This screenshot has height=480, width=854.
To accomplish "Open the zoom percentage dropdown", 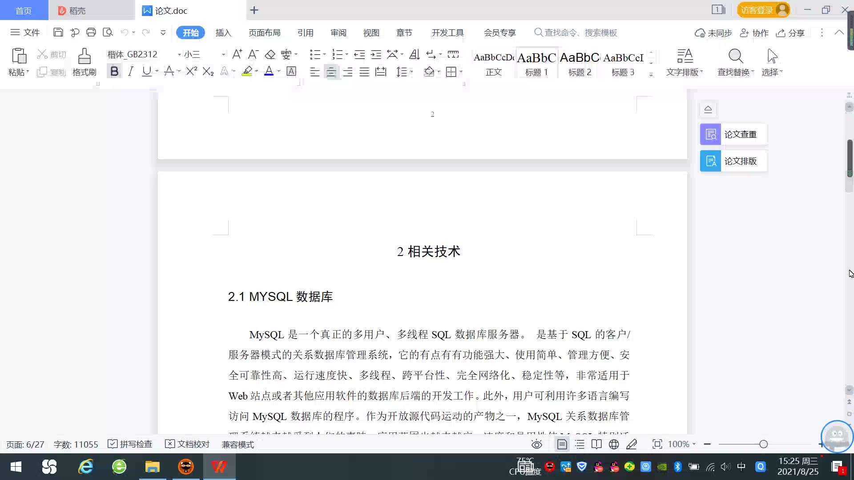I will [694, 444].
